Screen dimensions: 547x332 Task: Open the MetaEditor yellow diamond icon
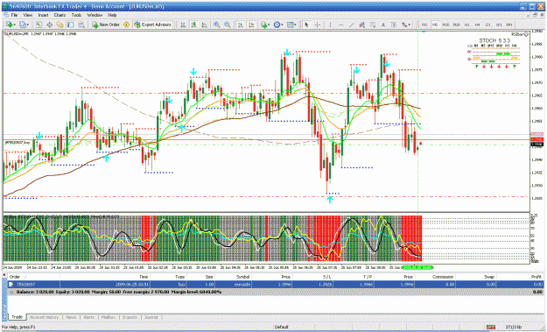[126, 25]
